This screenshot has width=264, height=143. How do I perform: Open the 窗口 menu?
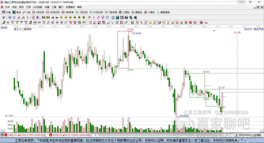click(x=61, y=7)
